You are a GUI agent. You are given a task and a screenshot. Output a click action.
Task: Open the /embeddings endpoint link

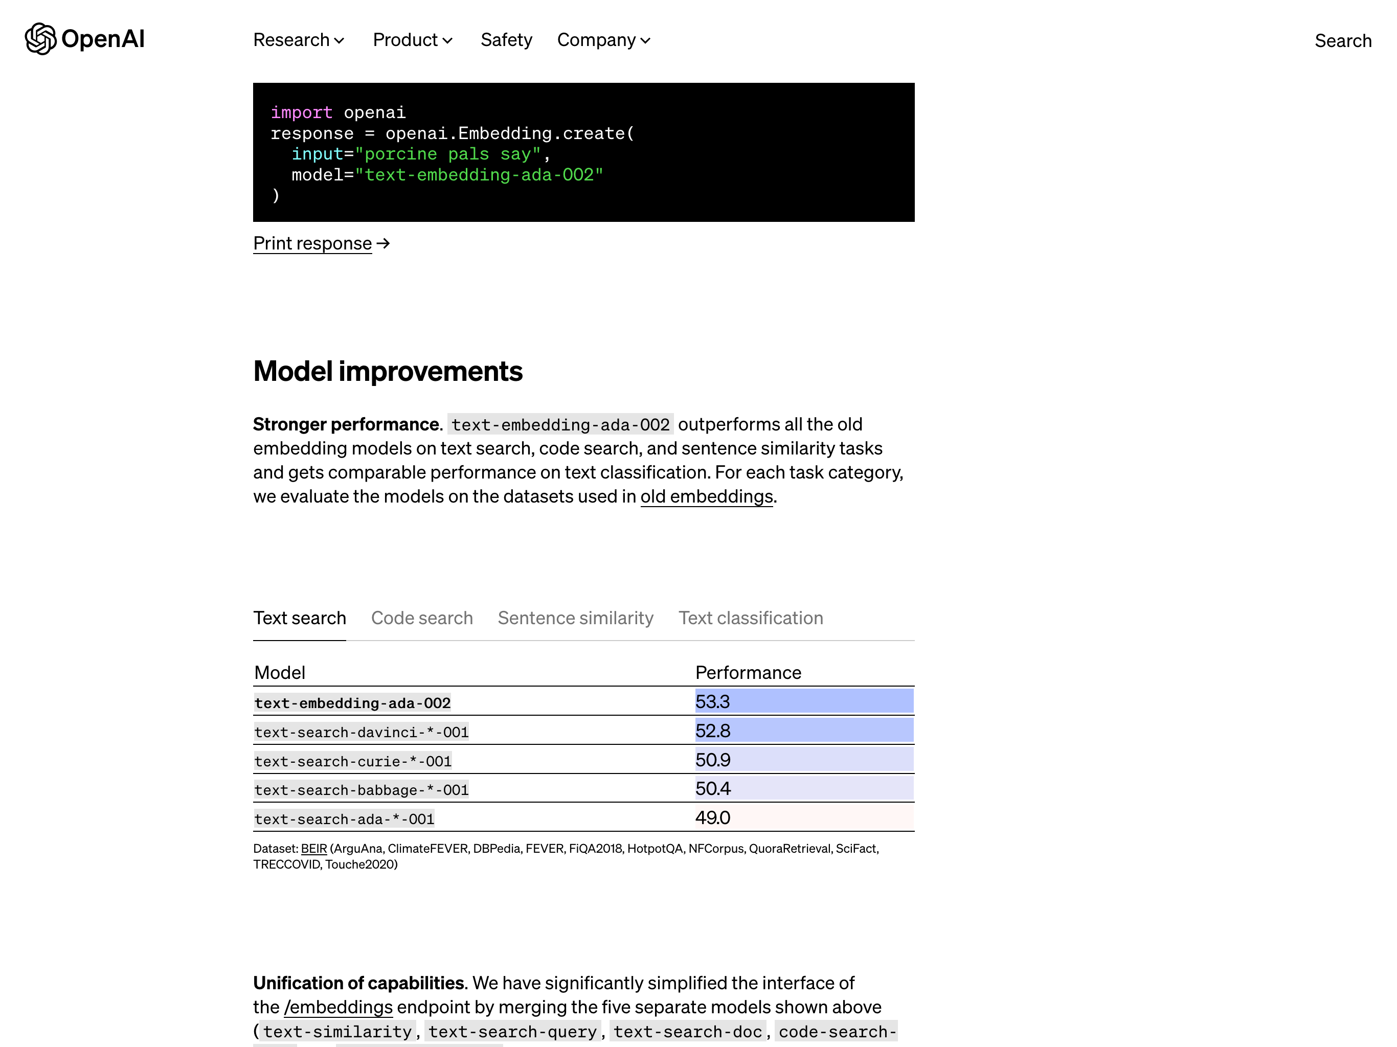pyautogui.click(x=338, y=1007)
